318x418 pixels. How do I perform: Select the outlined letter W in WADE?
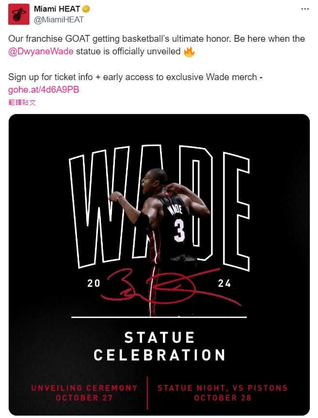[99, 207]
